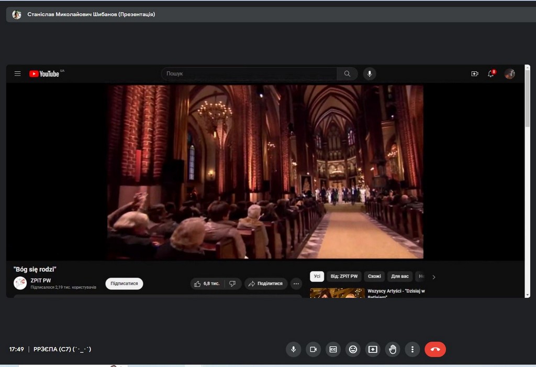Viewport: 536px width, 367px height.
Task: Expand more meeting options three dots
Action: [412, 349]
